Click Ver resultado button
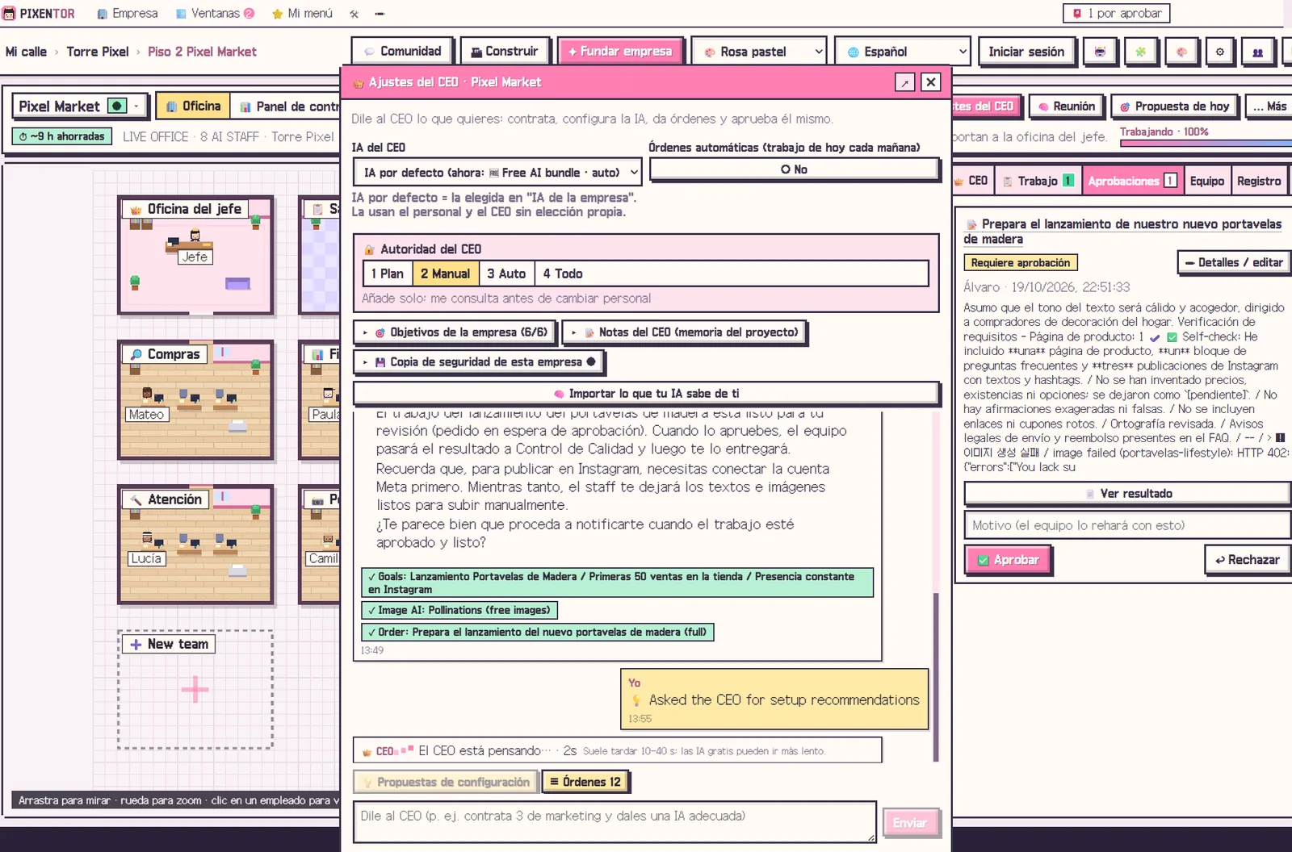 (x=1127, y=494)
